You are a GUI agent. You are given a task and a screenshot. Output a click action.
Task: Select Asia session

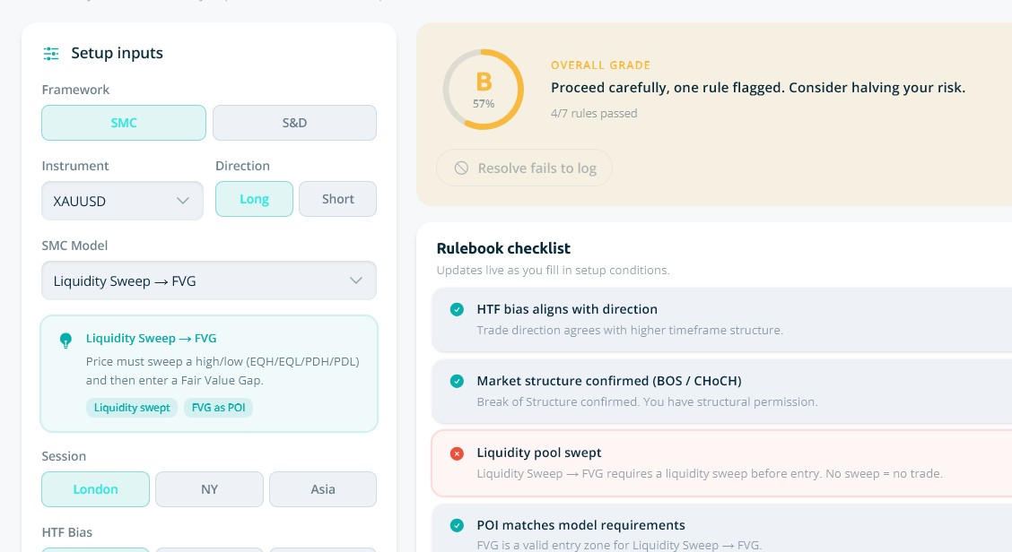(323, 488)
